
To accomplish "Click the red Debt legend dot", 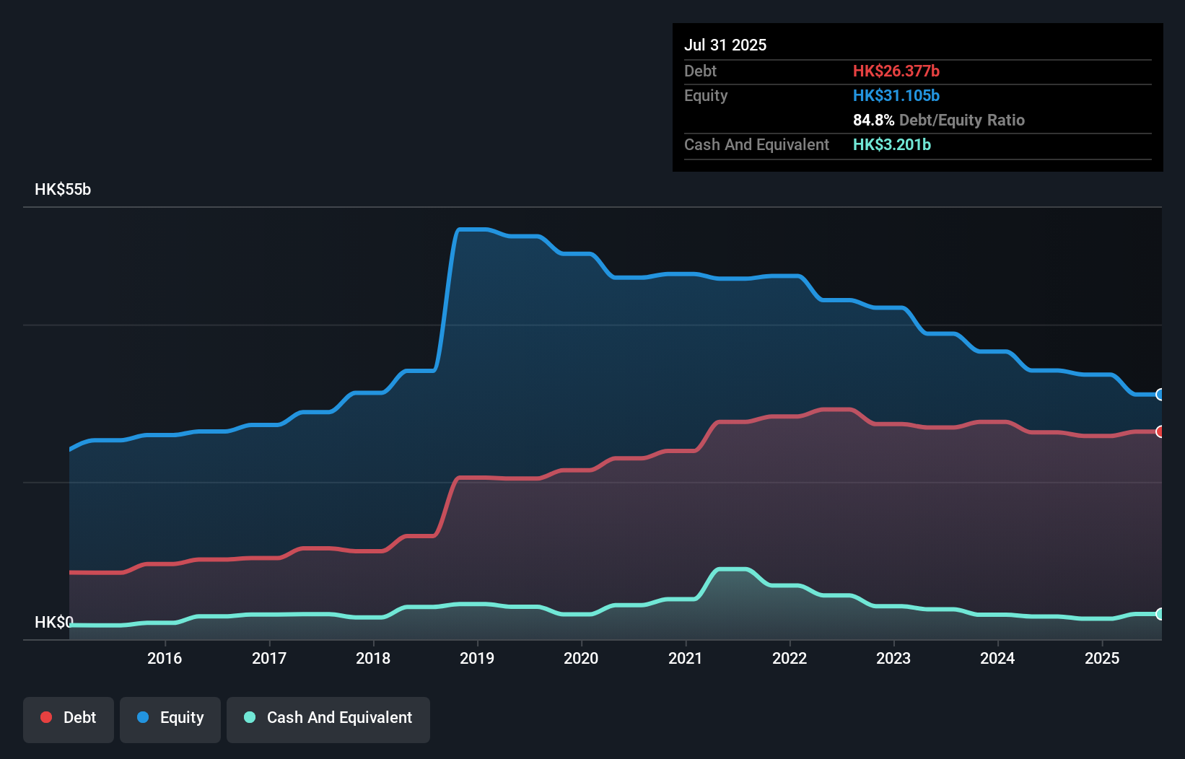I will 45,717.
